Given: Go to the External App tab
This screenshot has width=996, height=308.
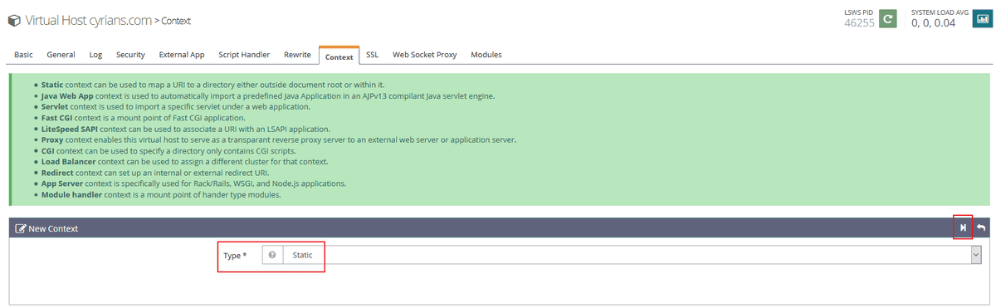Looking at the screenshot, I should click(x=182, y=55).
